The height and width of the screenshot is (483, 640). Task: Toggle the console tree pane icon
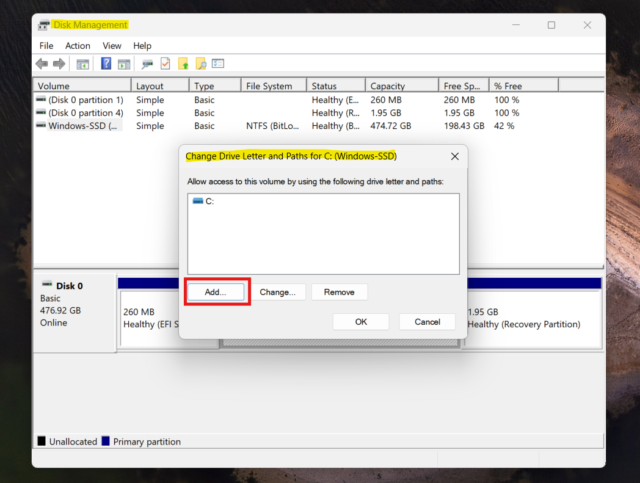tap(82, 64)
